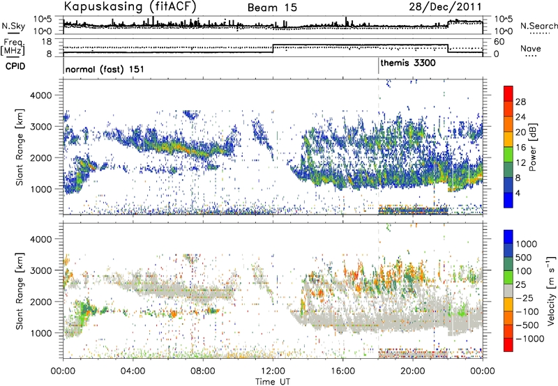Image resolution: width=558 pixels, height=386 pixels.
Task: Click the "24" power colorbar tick
Action: point(520,117)
